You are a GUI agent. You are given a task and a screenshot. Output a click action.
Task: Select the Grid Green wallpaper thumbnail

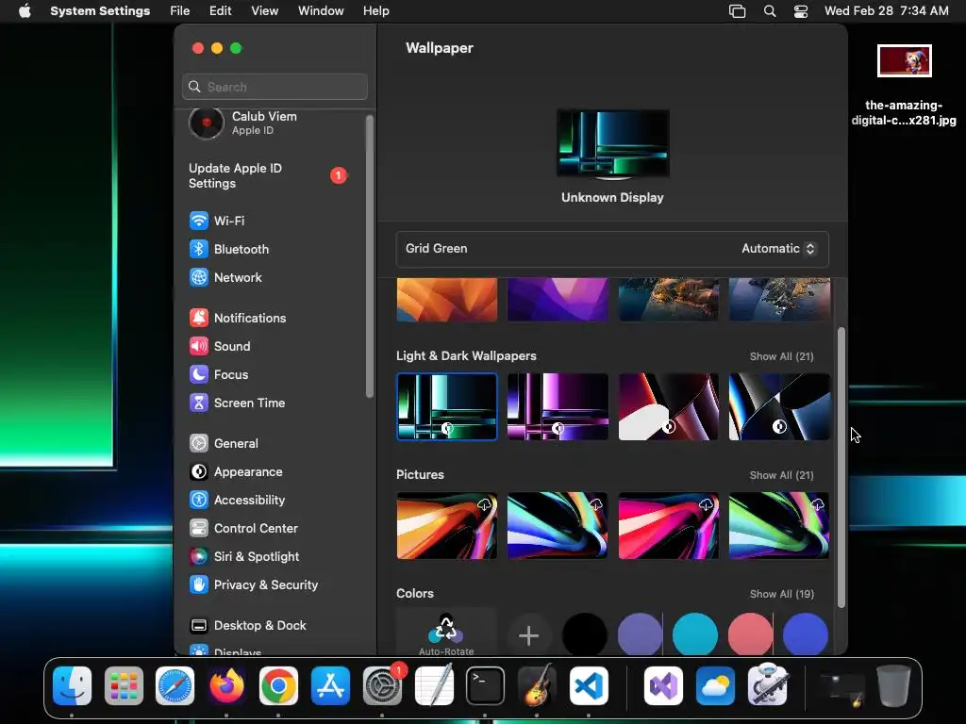[x=446, y=406]
